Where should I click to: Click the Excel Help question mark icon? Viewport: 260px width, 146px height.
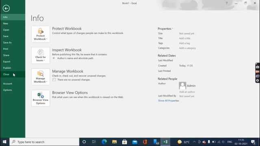coord(227,3)
